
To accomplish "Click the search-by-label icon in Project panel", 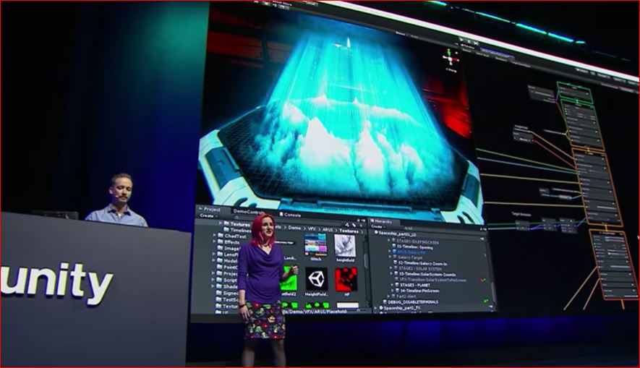I will tap(354, 225).
